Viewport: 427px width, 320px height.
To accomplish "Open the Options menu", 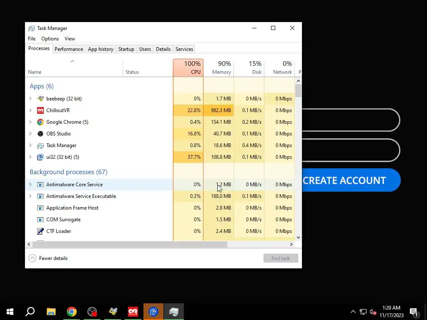I will (x=50, y=39).
